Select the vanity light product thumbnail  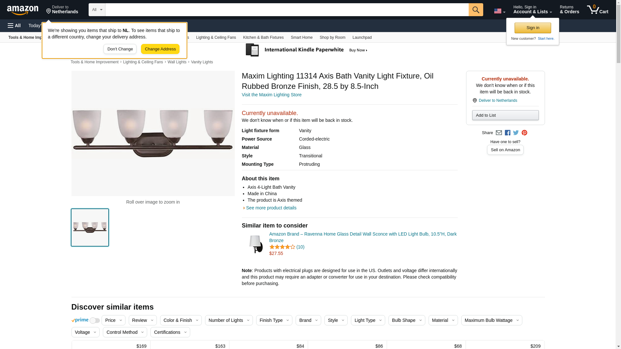tap(90, 227)
